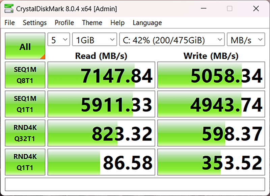Click the CrystalDiskMark app icon in title bar
Viewport: 270px width, 196px height.
[9, 8]
